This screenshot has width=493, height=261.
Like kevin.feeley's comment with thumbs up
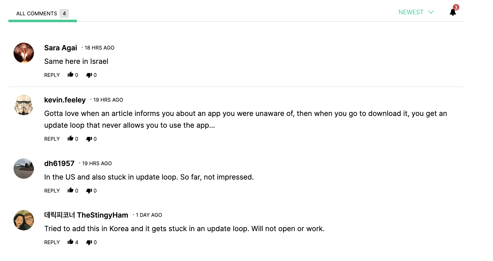point(71,139)
